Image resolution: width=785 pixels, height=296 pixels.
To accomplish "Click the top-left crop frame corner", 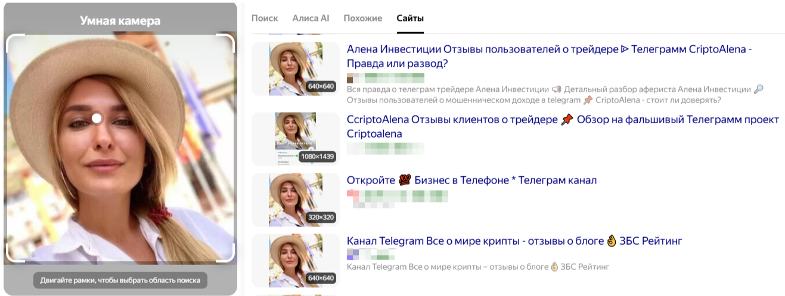I will [x=14, y=42].
